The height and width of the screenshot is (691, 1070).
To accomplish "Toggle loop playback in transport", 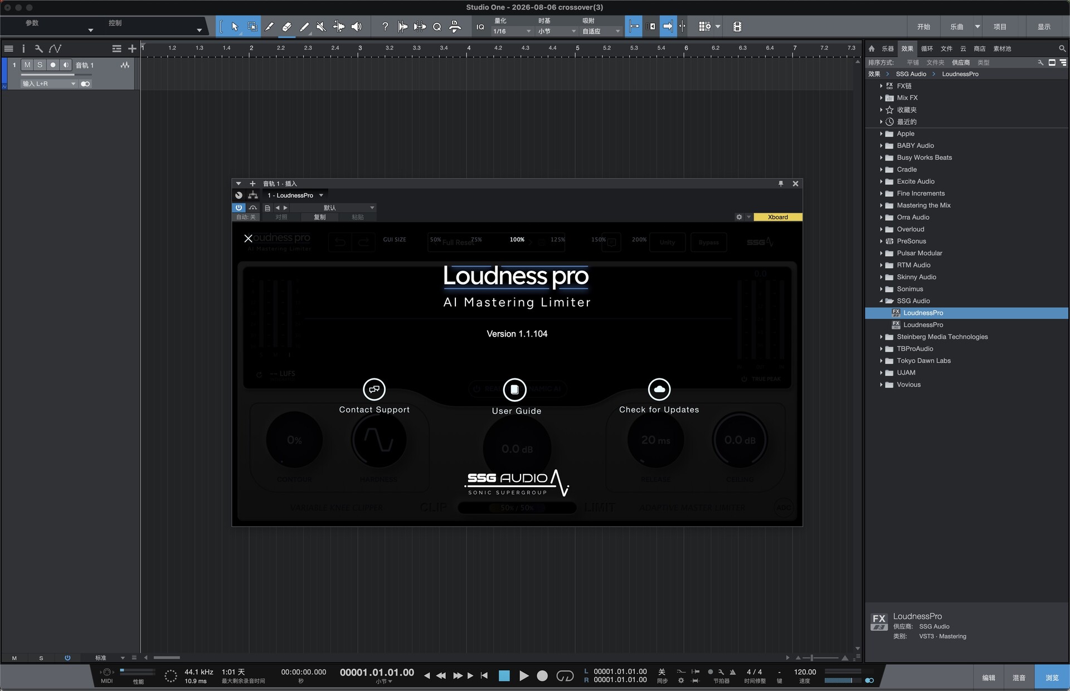I will click(x=565, y=676).
